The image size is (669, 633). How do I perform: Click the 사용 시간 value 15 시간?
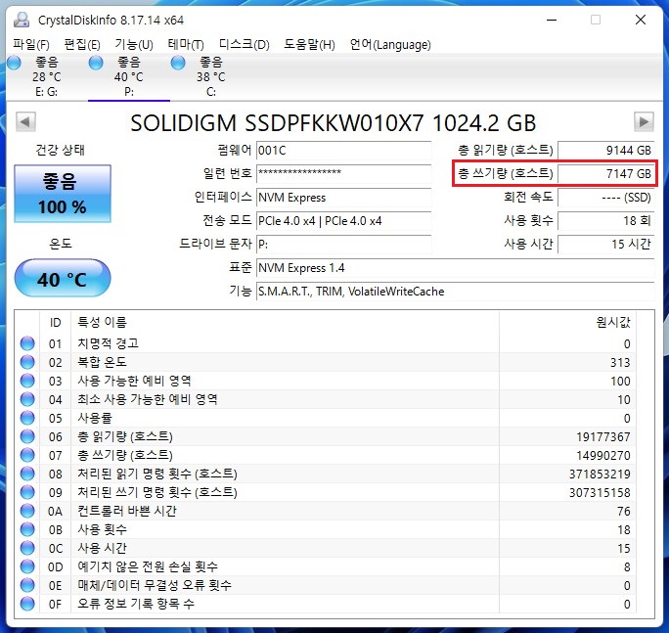(605, 245)
